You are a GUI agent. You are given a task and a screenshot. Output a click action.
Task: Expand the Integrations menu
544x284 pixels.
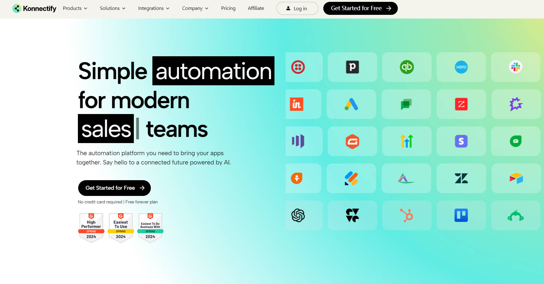tap(154, 8)
